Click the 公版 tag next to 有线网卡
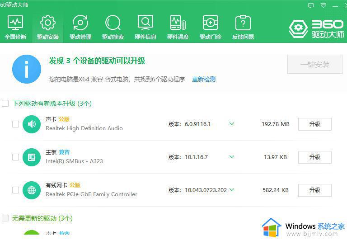 point(75,185)
